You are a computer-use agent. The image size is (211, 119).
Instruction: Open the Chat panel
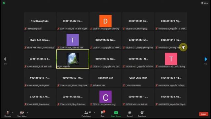(x=103, y=114)
